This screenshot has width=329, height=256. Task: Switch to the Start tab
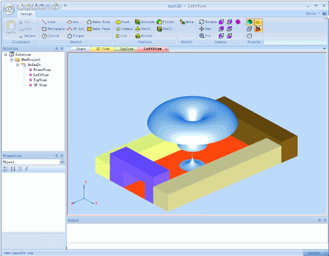point(81,49)
